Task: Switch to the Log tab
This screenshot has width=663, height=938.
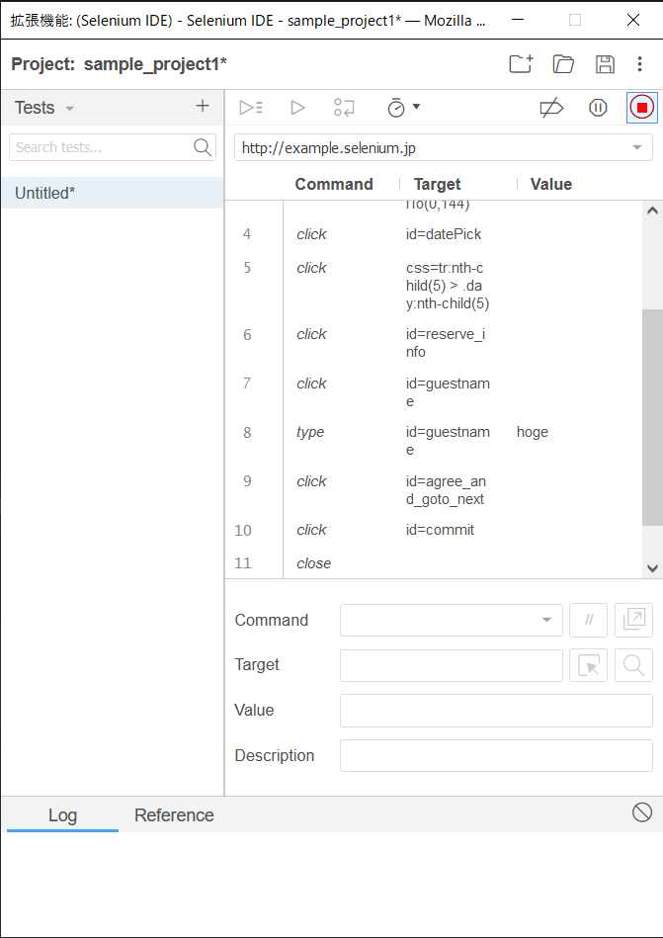Action: click(63, 815)
